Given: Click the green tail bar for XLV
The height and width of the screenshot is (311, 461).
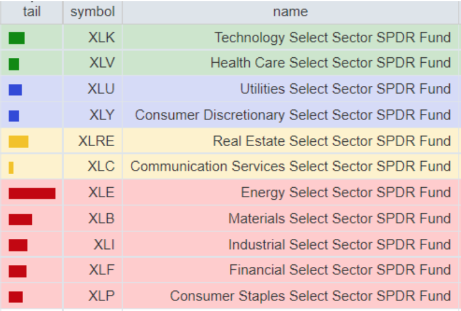Looking at the screenshot, I should coord(14,64).
